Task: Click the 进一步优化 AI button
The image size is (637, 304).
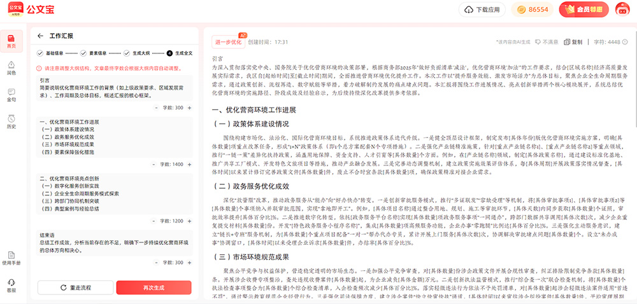Action: coord(228,42)
